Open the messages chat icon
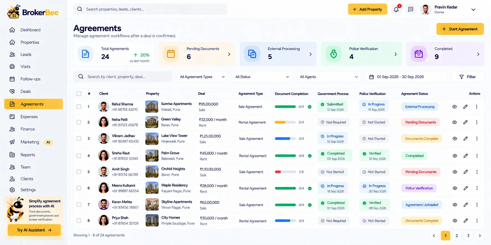491x245 pixels. (411, 9)
